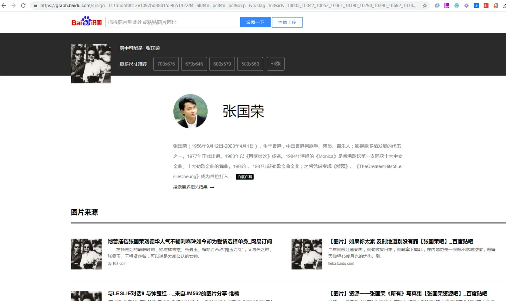Open 如果你太累 张国荣吧 result title
The image size is (506, 301).
401,242
